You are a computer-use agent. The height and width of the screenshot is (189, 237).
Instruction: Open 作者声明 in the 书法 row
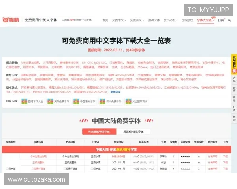(x=213, y=163)
